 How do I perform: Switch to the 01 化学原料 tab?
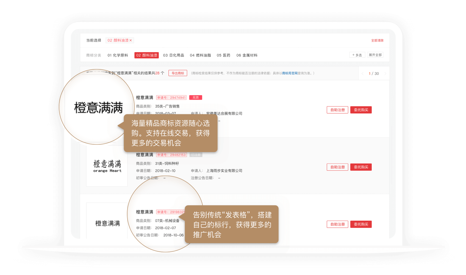pos(118,55)
